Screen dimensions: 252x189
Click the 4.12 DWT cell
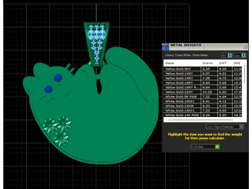225,101
